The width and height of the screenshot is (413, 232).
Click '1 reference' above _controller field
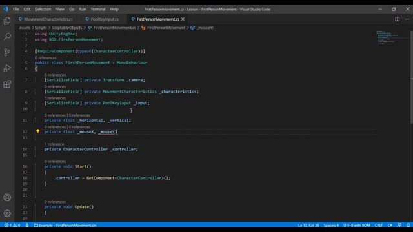pyautogui.click(x=54, y=144)
